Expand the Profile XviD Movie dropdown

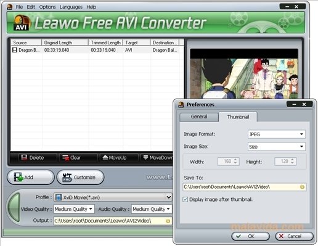click(113, 197)
